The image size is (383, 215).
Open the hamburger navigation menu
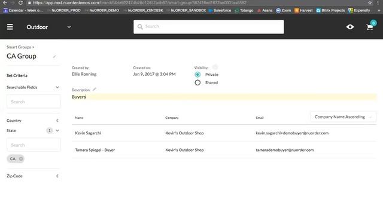[x=10, y=27]
